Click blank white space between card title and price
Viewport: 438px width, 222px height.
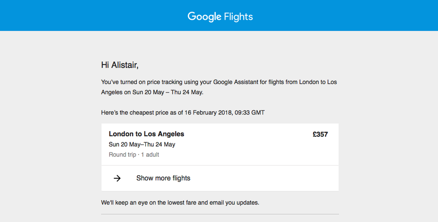point(250,134)
